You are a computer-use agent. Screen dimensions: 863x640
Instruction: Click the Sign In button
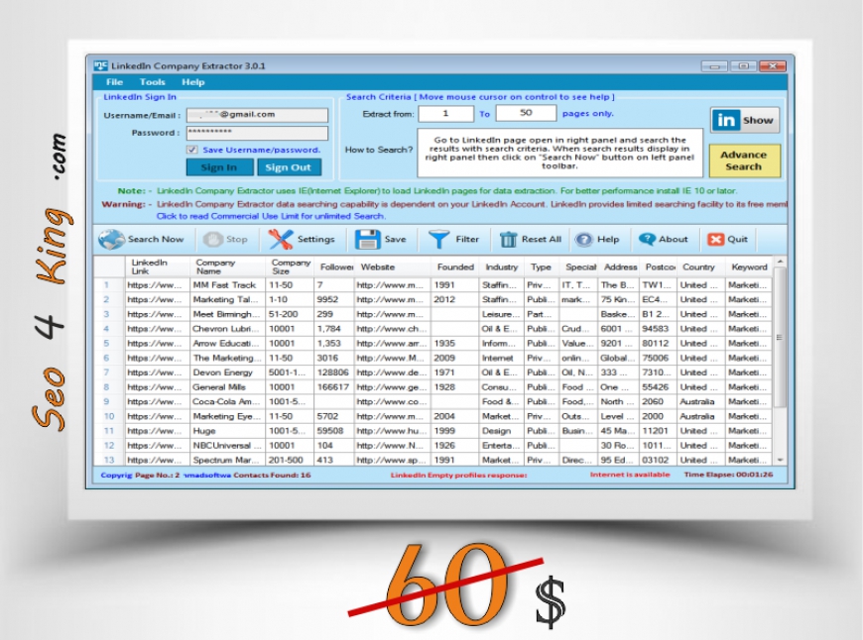point(219,167)
